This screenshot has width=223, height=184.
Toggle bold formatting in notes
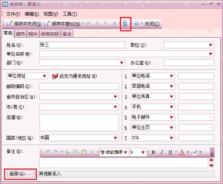153,152
